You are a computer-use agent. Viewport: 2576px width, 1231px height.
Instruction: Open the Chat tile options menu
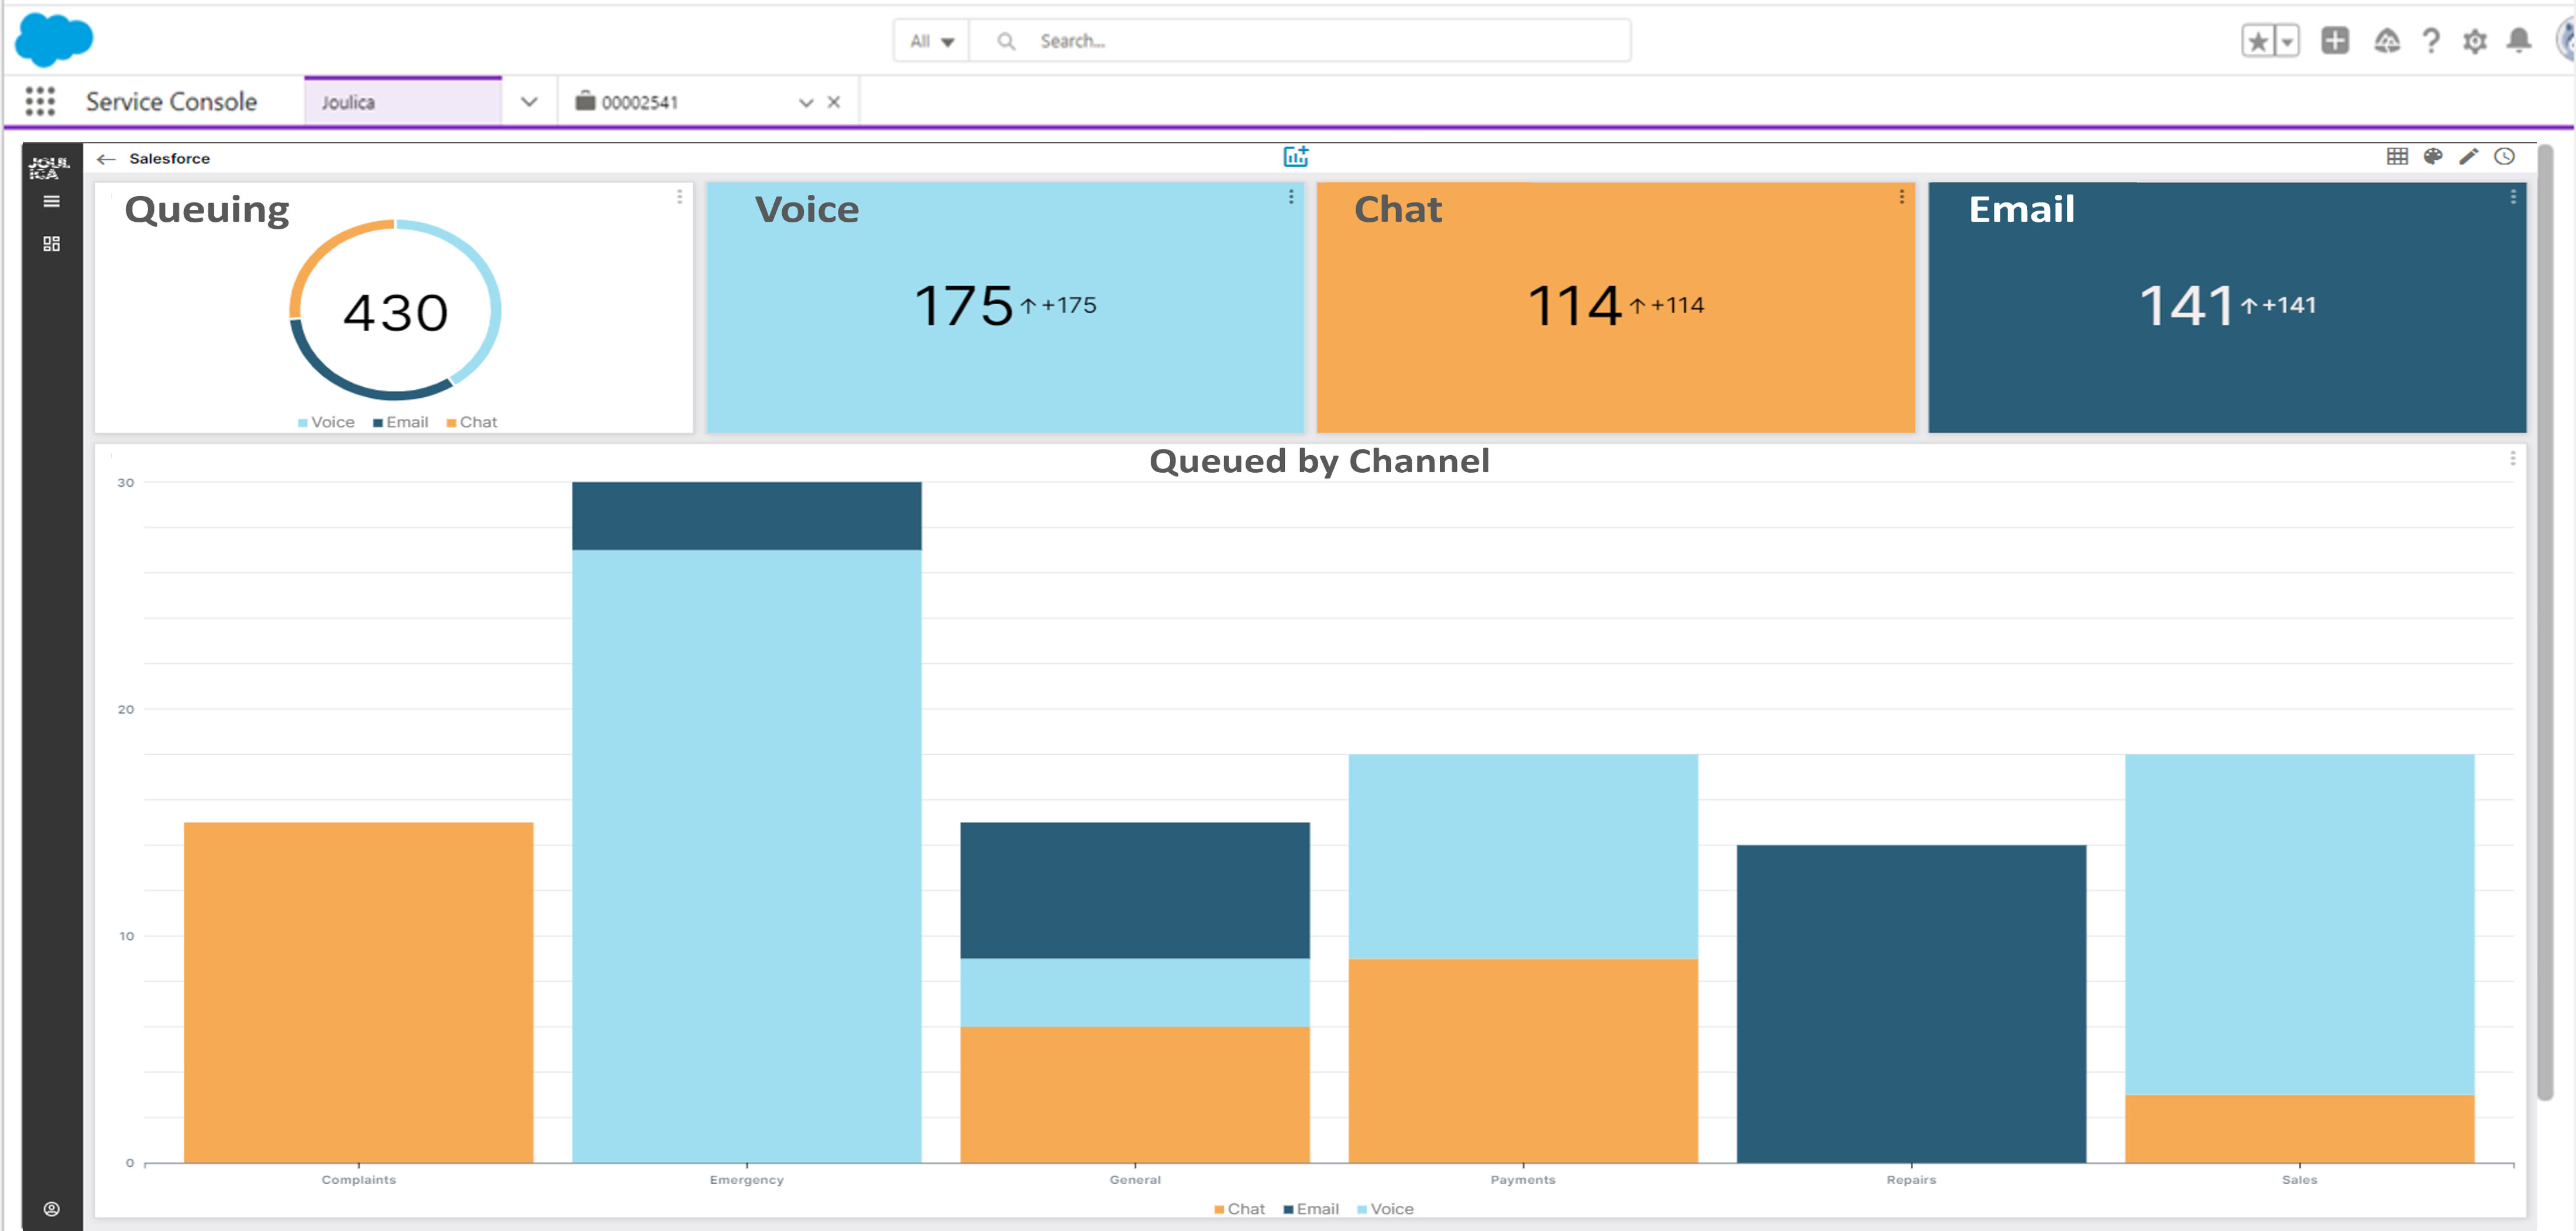1902,198
